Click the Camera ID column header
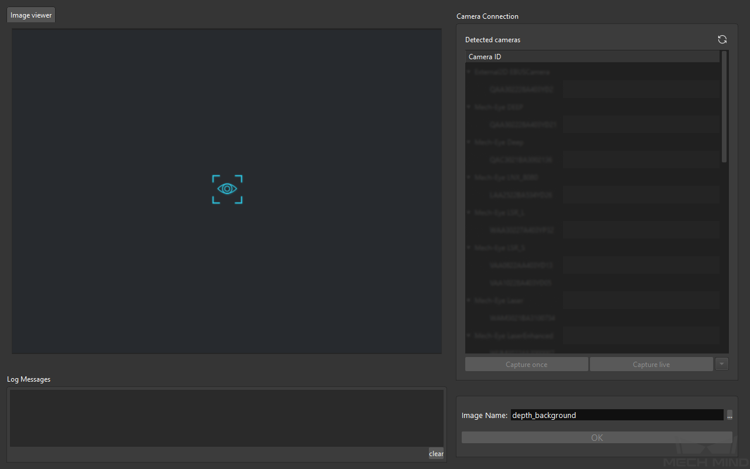This screenshot has height=469, width=750. 592,57
